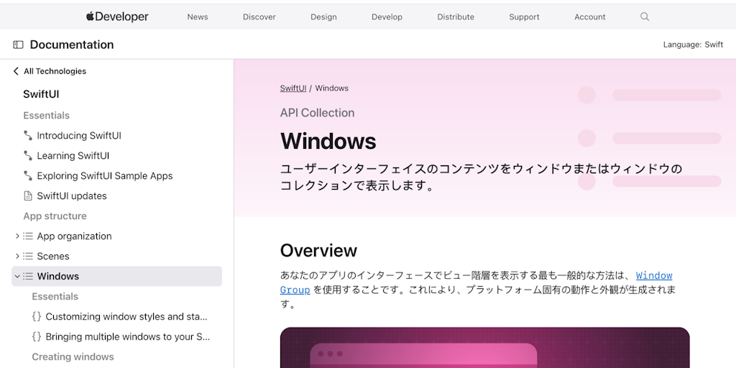The image size is (736, 368).
Task: Click the Exploring SwiftUI Sample Apps icon
Action: point(28,175)
